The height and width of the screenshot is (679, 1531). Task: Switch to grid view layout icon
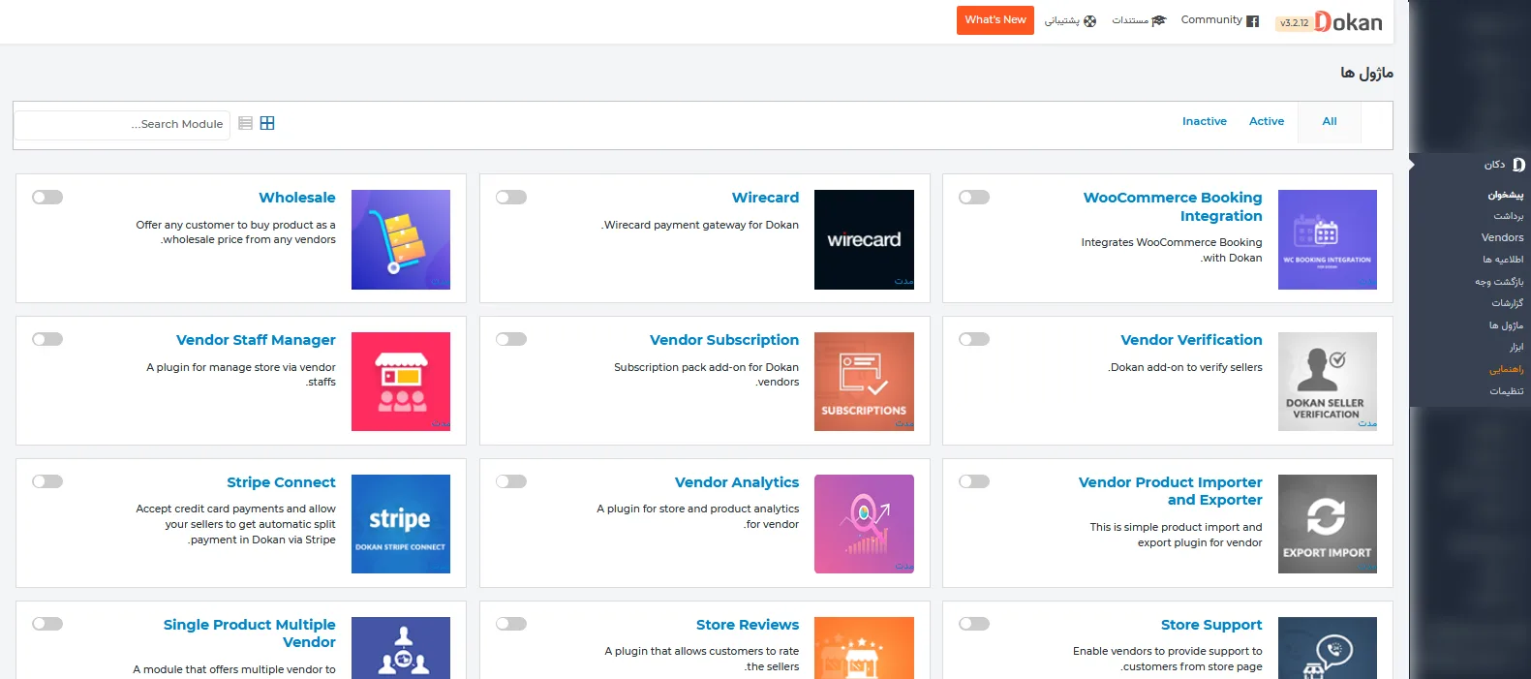267,123
